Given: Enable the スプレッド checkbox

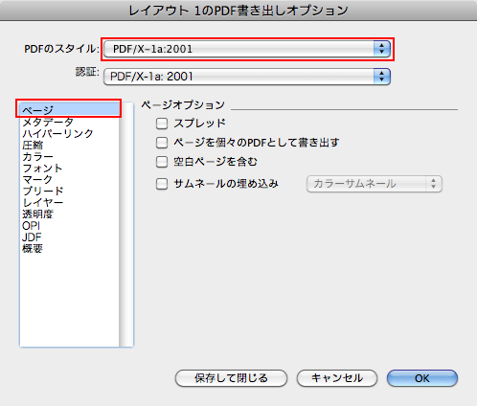Looking at the screenshot, I should pyautogui.click(x=162, y=124).
